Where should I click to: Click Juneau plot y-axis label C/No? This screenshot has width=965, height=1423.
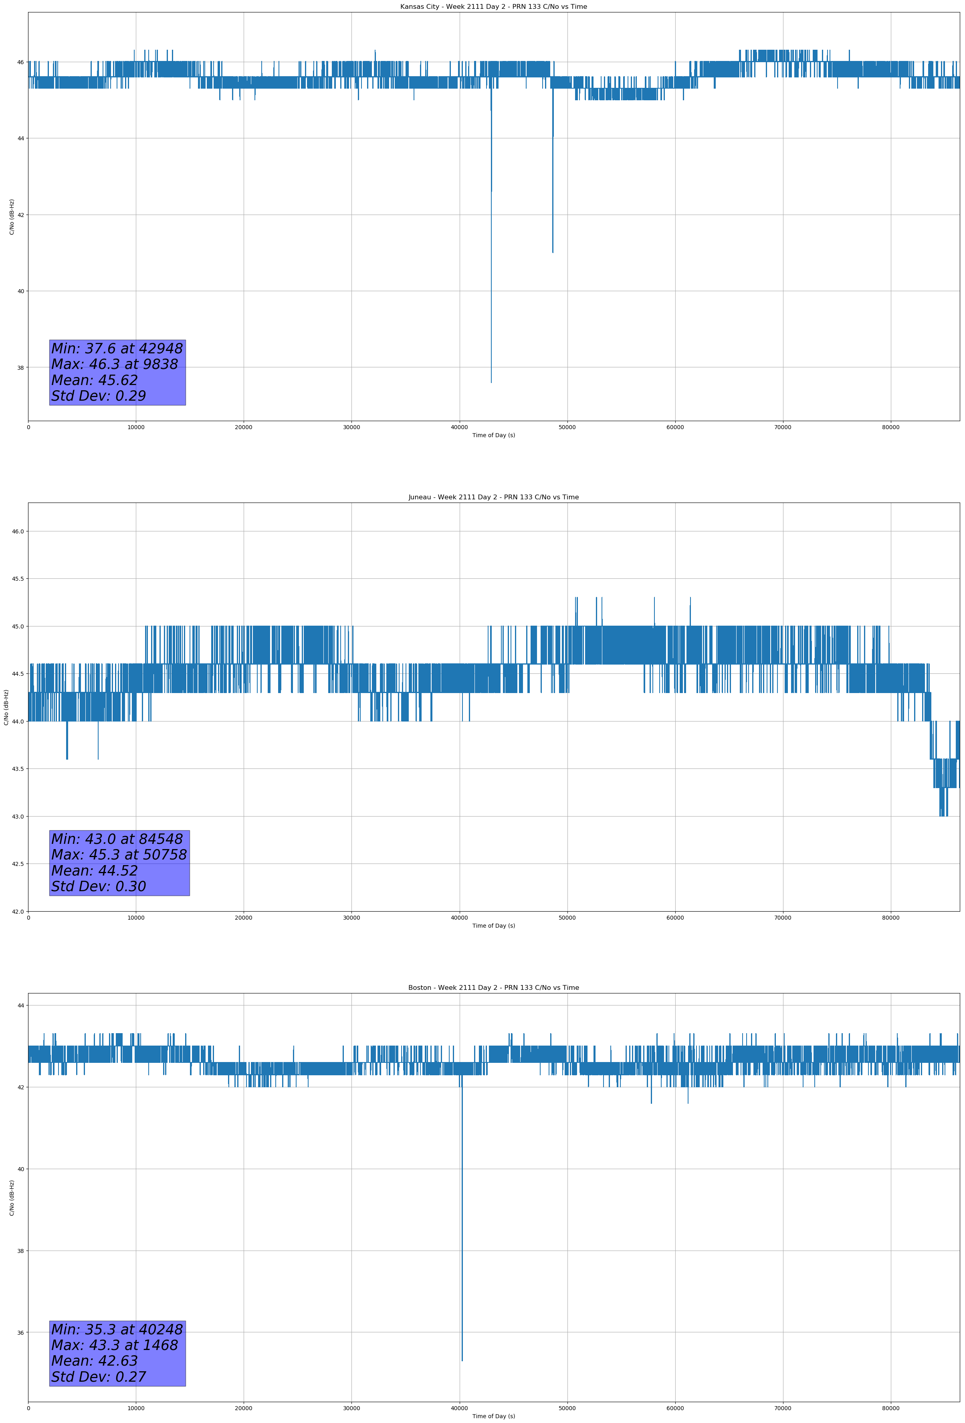6,707
